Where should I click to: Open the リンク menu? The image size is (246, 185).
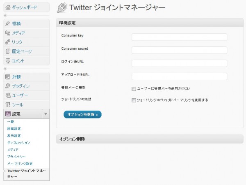click(17, 42)
